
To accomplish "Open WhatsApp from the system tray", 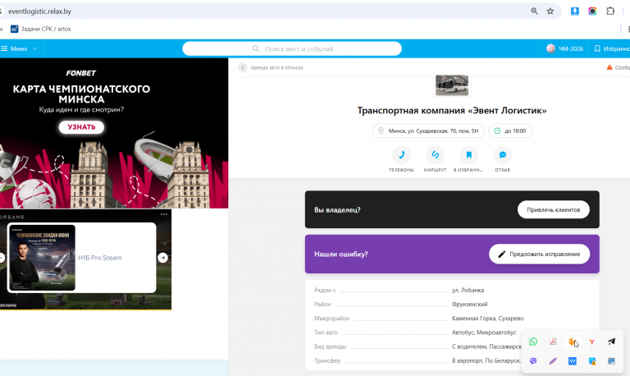I will (x=533, y=342).
